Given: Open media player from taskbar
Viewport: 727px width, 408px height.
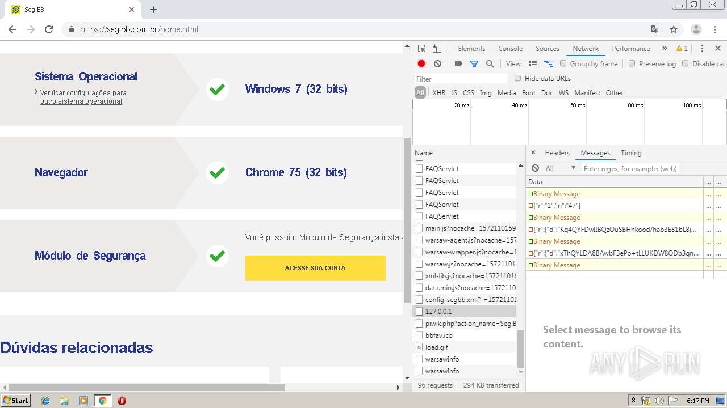Looking at the screenshot, I should [x=83, y=401].
